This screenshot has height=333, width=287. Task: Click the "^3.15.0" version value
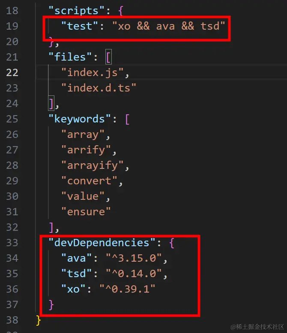pos(134,258)
